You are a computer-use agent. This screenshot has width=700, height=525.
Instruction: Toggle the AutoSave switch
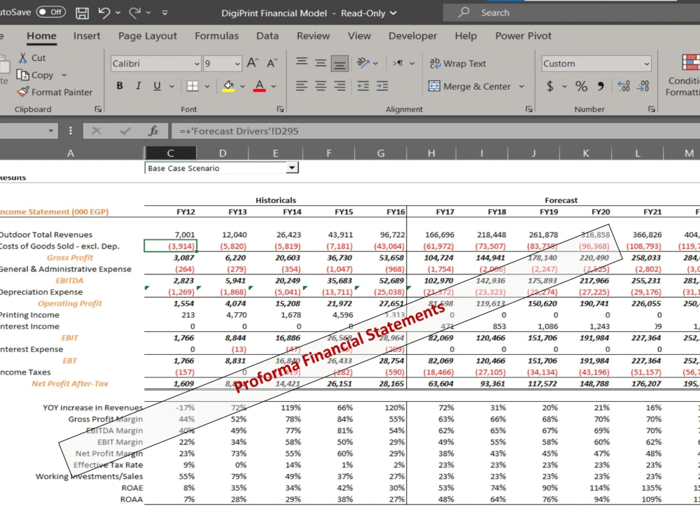pos(51,12)
